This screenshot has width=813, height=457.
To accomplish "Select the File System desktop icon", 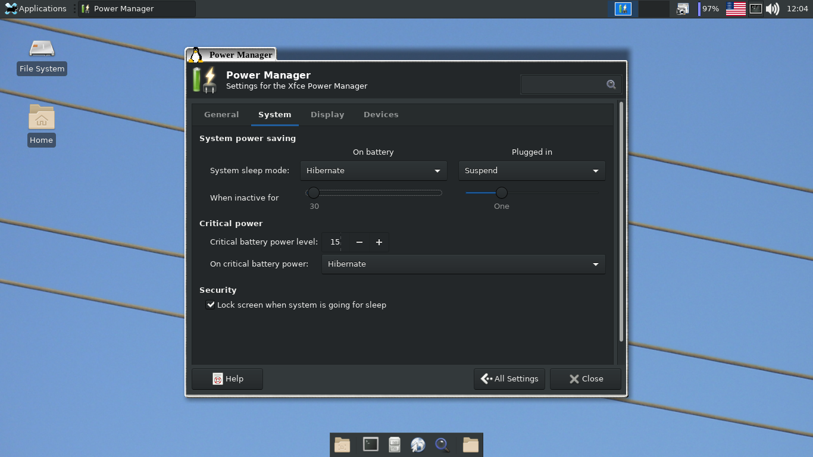I will (42, 57).
